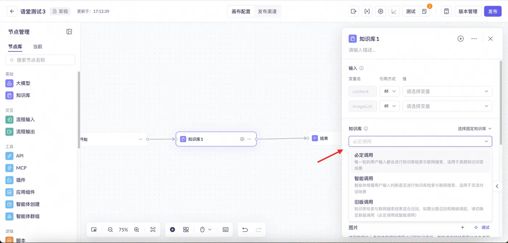
Task: Click the 测试 button
Action: coord(411,11)
